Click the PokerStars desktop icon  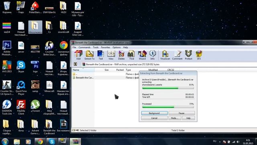[x=35, y=7]
